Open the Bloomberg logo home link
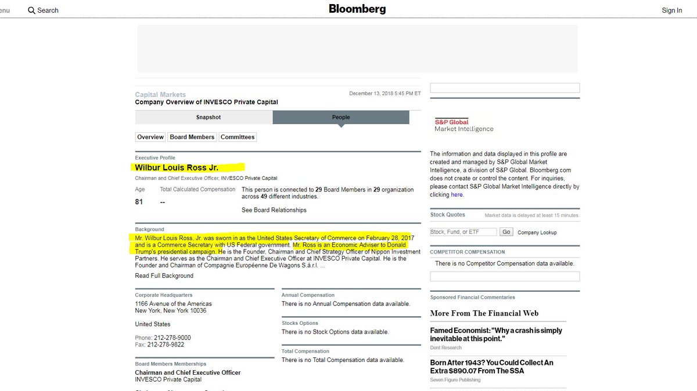This screenshot has width=697, height=391. pyautogui.click(x=357, y=9)
